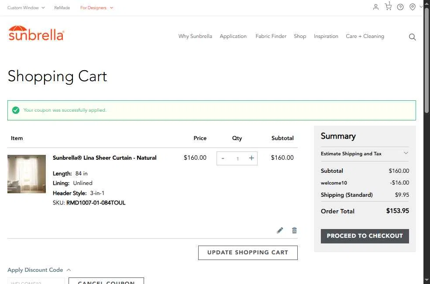
Task: Open the Inspiration menu
Action: pyautogui.click(x=326, y=36)
